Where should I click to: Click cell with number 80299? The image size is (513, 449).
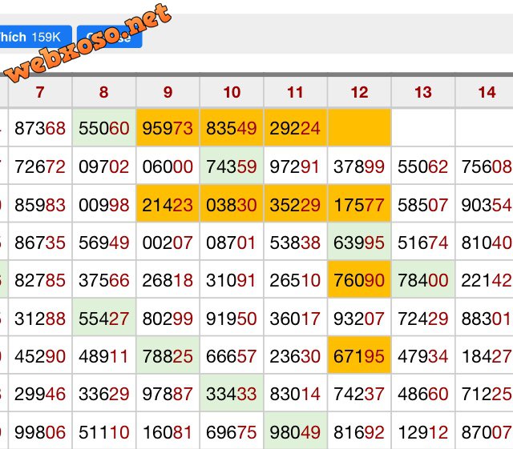pos(168,318)
